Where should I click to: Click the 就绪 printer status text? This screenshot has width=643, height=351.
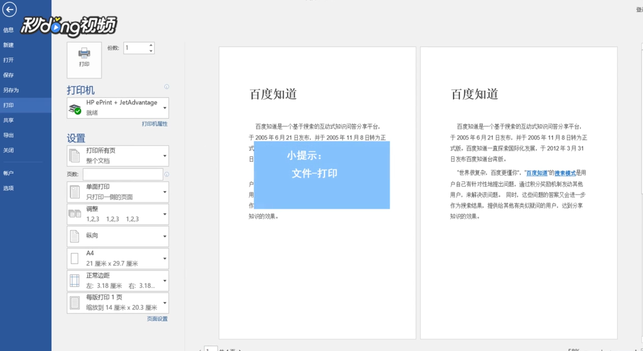coord(92,113)
